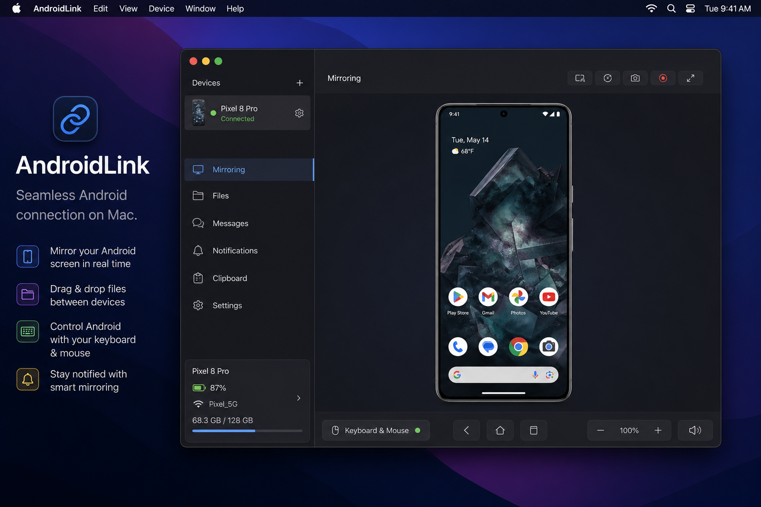This screenshot has width=761, height=507.
Task: Click the storage usage progress bar
Action: point(247,431)
